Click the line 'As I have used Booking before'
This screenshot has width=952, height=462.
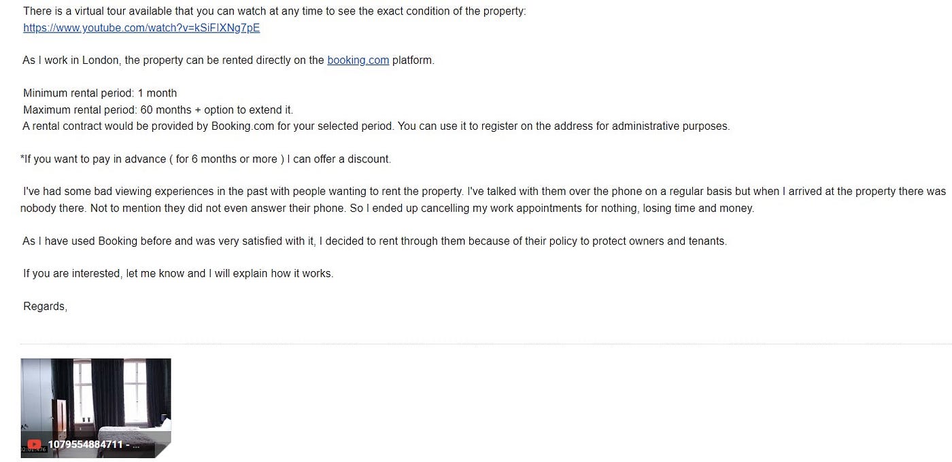pos(375,241)
